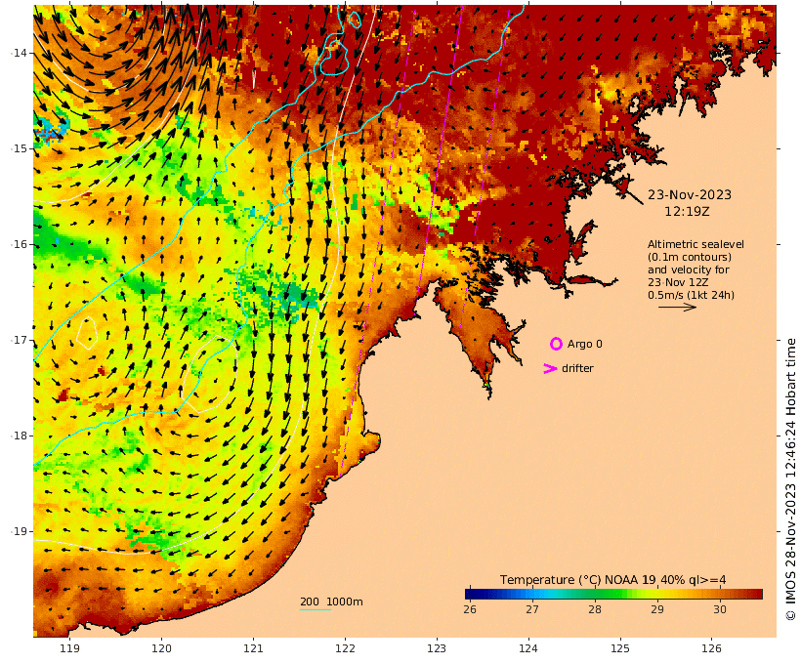The width and height of the screenshot is (801, 664).
Task: Click longitude axis label 121
Action: coord(253,648)
